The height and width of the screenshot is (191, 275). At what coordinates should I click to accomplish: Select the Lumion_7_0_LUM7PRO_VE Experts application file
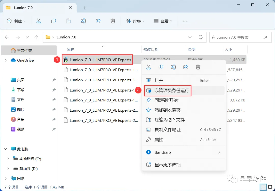click(98, 60)
